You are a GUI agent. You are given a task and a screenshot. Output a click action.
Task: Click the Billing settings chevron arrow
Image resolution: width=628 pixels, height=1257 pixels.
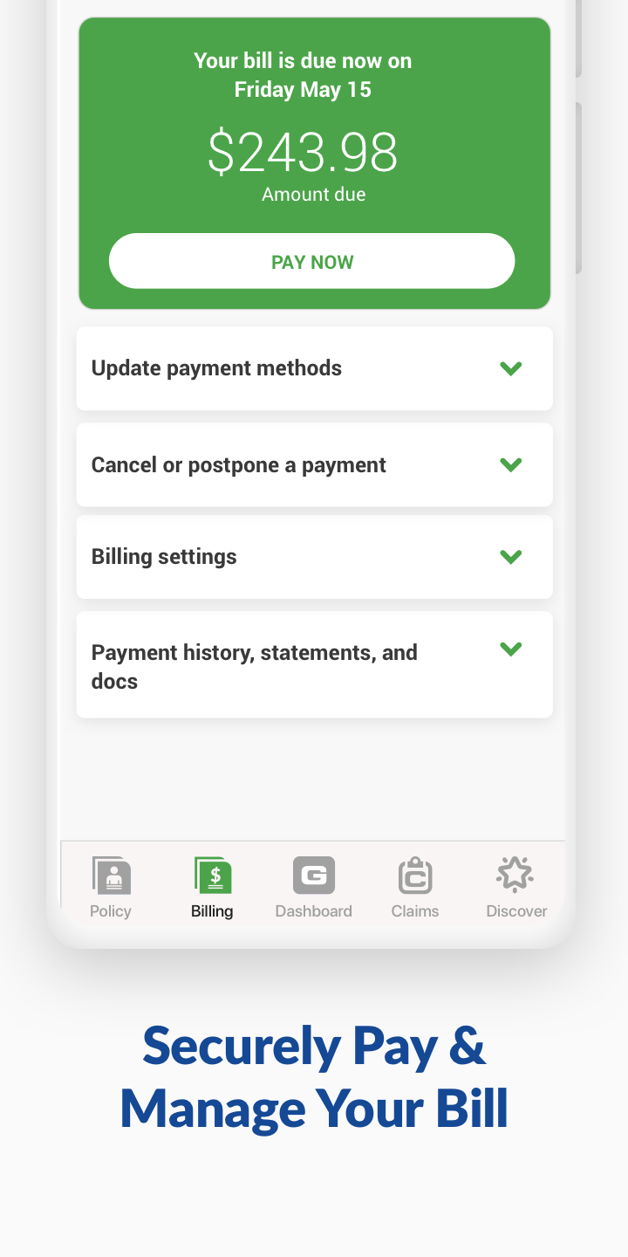[x=510, y=556]
